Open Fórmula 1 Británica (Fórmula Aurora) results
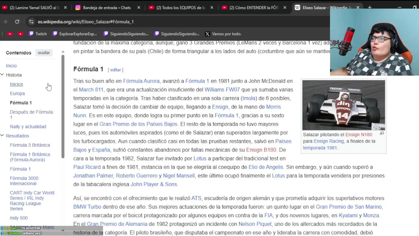 pos(30,157)
